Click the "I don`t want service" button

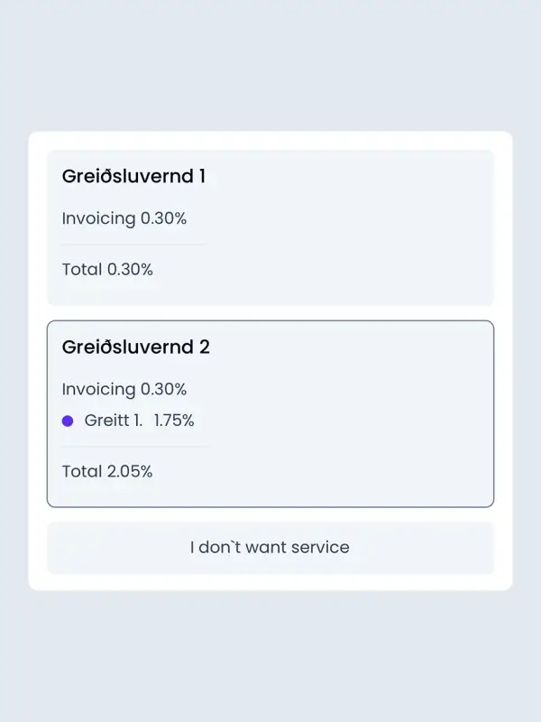(270, 547)
